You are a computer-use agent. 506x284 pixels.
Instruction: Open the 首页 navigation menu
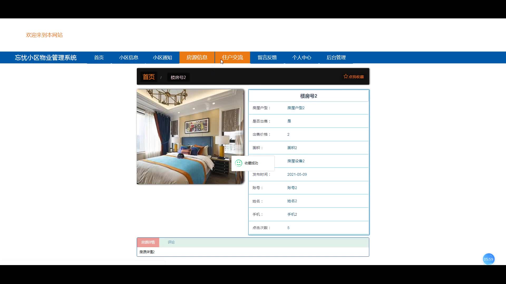(99, 58)
